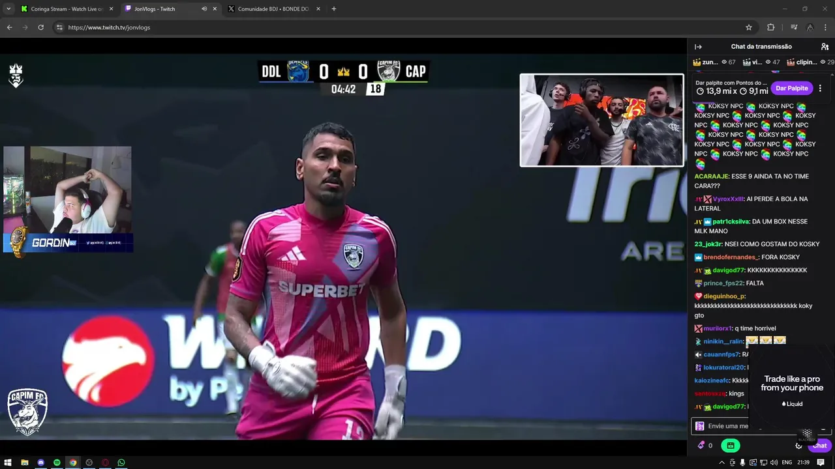View top gifter zun... in leaderboard
The width and height of the screenshot is (835, 469).
point(714,62)
